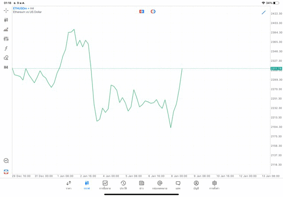Activate the crosshair cursor tool
The height and width of the screenshot is (197, 283).
point(6,10)
